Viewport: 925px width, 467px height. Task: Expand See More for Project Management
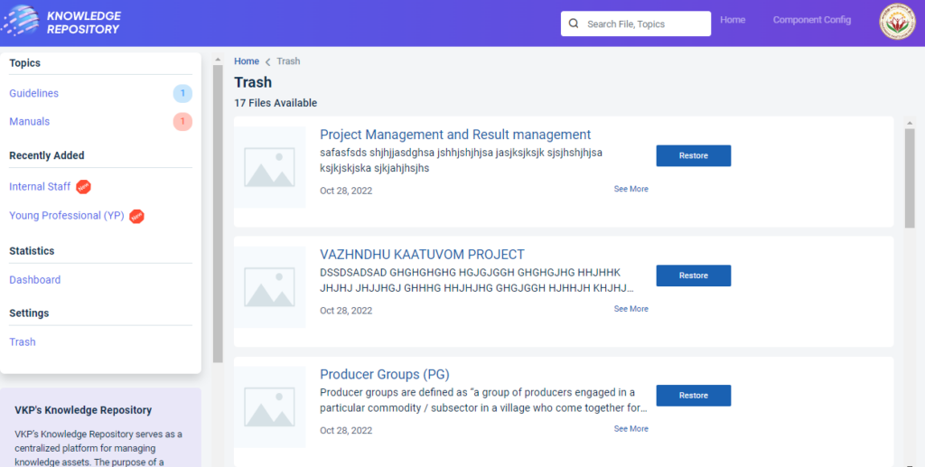point(631,189)
